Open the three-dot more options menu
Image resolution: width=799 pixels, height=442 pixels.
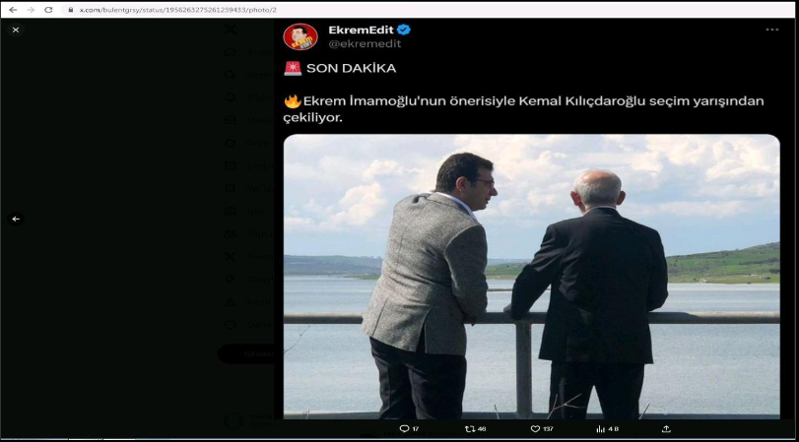(772, 30)
